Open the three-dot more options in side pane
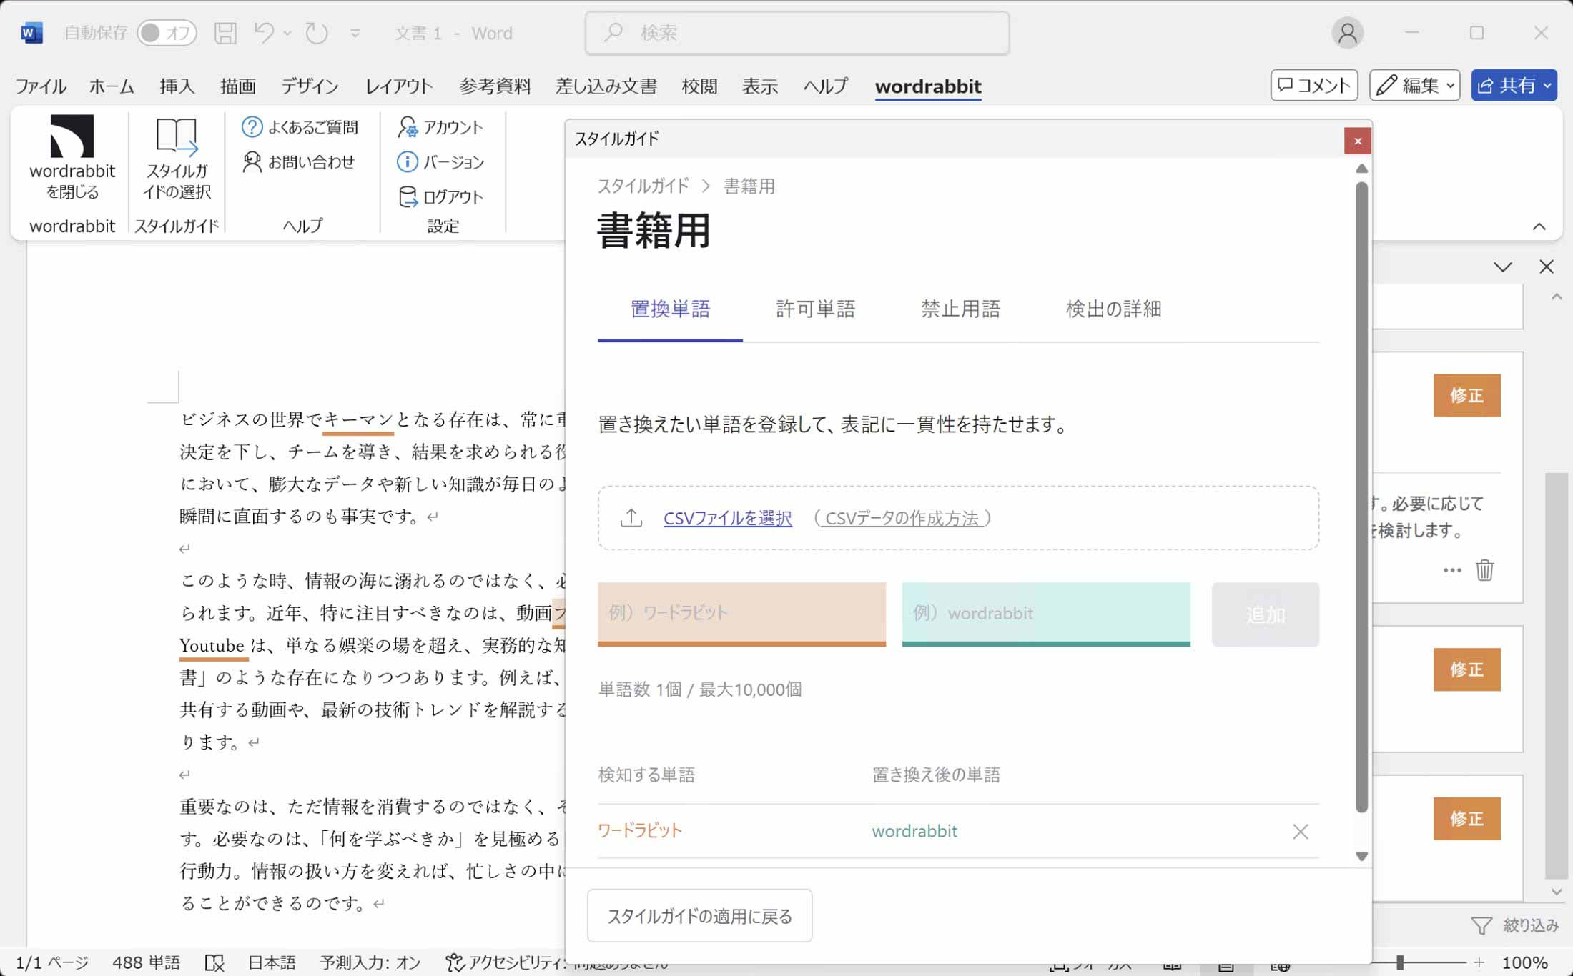1573x976 pixels. [x=1452, y=570]
